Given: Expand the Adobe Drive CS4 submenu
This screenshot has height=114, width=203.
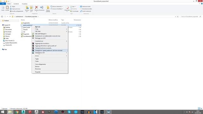Looking at the screenshot, I should coord(50,53).
